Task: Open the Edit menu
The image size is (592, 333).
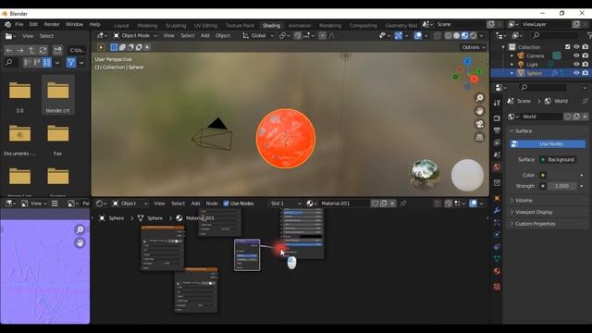Action: click(33, 25)
